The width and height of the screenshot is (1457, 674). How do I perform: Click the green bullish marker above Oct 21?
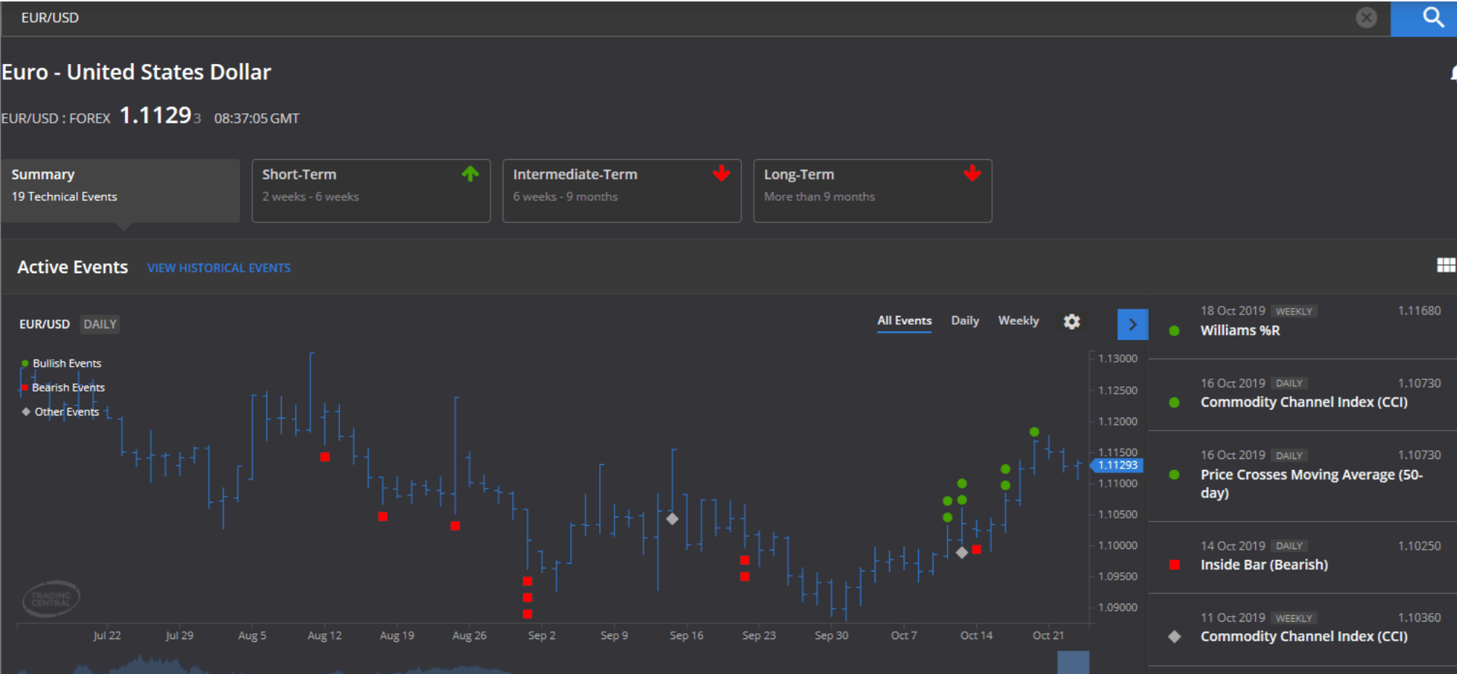point(1034,432)
